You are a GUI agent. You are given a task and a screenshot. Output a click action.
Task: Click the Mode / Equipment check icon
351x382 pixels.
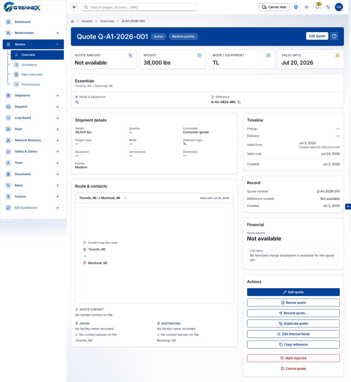[268, 55]
